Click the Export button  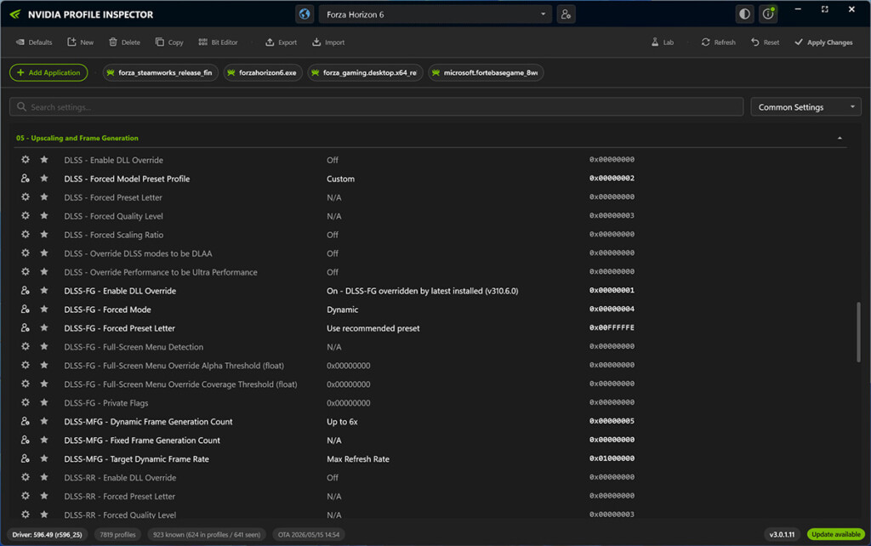(x=281, y=43)
